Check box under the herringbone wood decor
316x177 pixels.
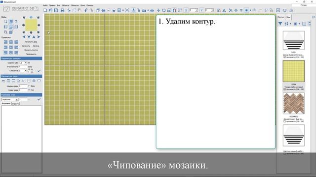tap(284, 121)
